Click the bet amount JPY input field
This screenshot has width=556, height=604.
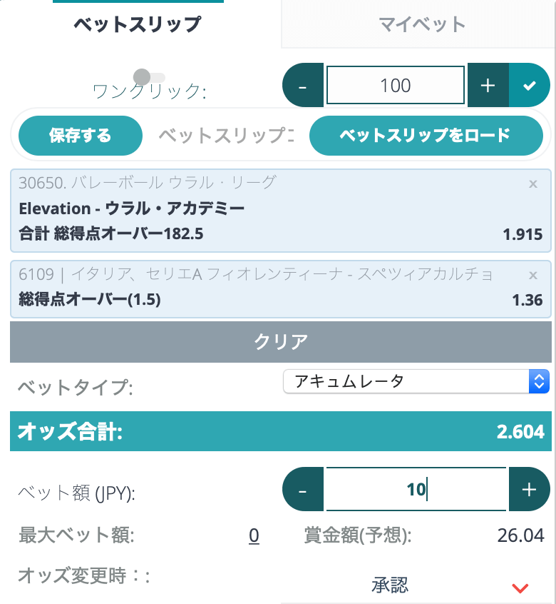(416, 490)
